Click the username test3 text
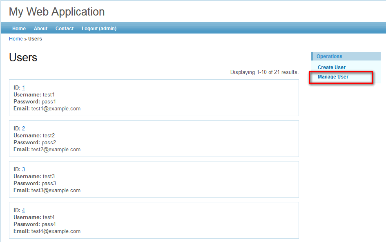The height and width of the screenshot is (242, 386). click(49, 177)
